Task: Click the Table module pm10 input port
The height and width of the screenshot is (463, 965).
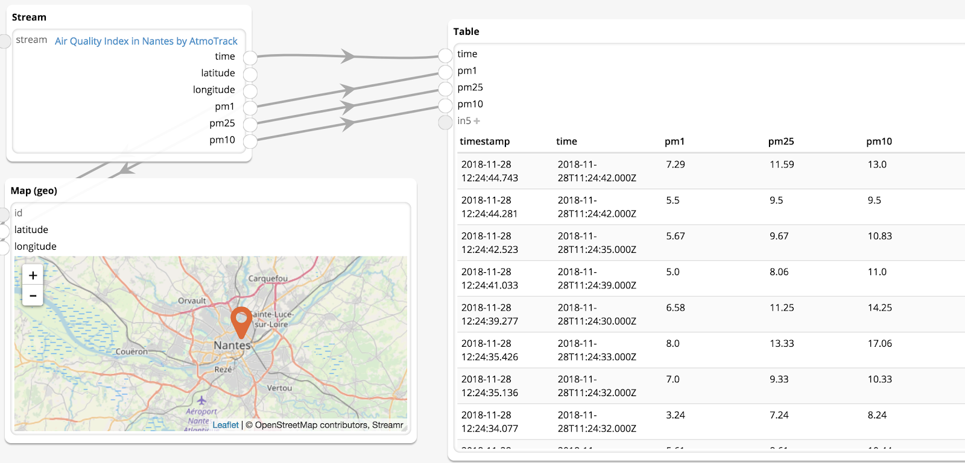Action: click(x=445, y=106)
